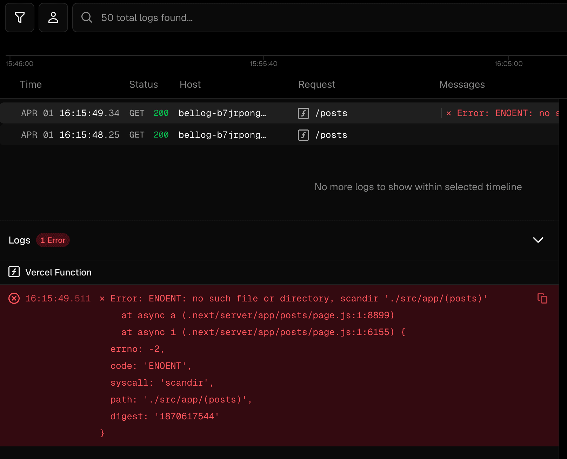Click function icon in 16:15:49.34 row
The width and height of the screenshot is (567, 459).
coord(303,113)
